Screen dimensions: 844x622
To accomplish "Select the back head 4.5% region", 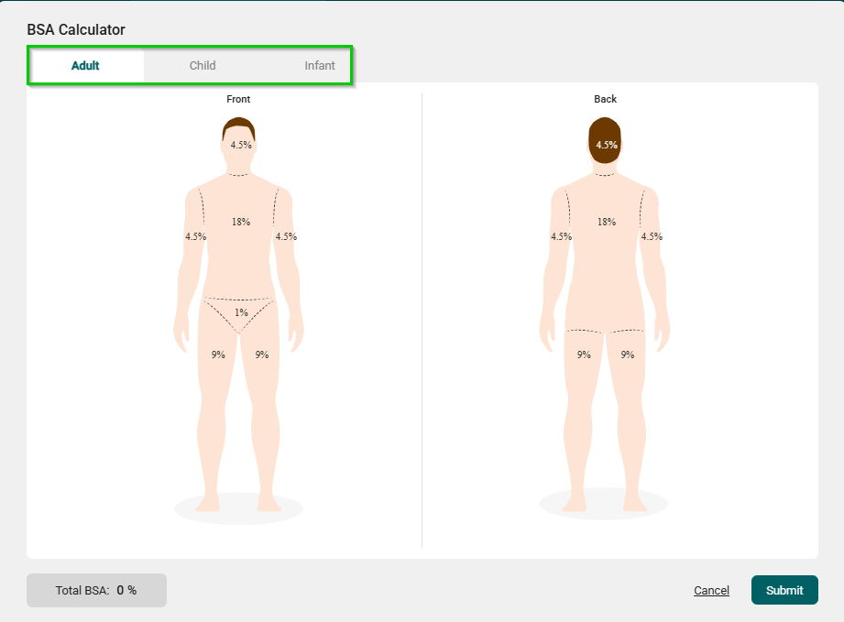I will click(606, 145).
